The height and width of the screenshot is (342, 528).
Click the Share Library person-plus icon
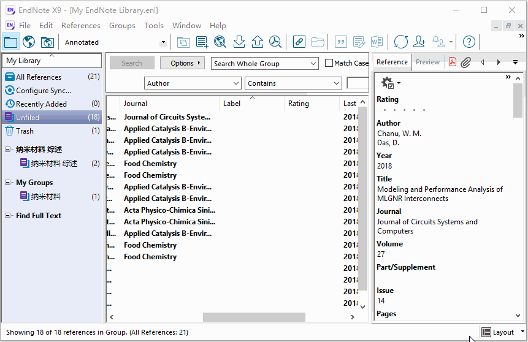click(x=419, y=42)
